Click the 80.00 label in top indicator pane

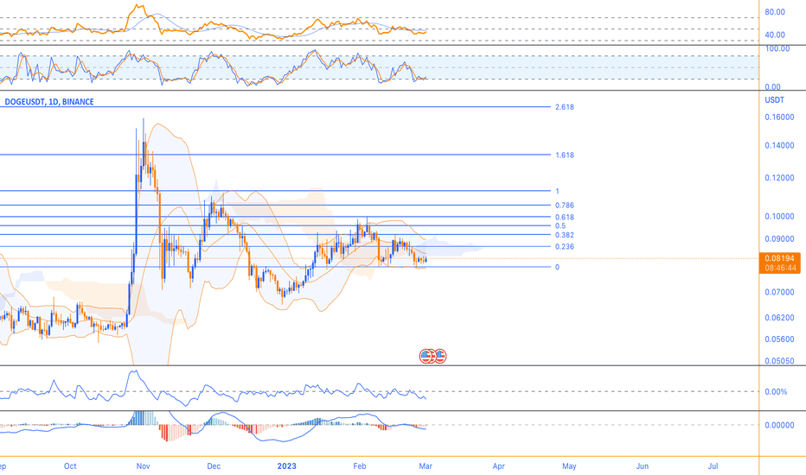775,12
